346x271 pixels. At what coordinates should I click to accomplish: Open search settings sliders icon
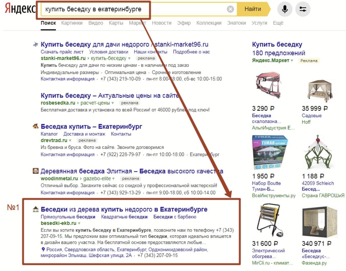click(x=303, y=9)
